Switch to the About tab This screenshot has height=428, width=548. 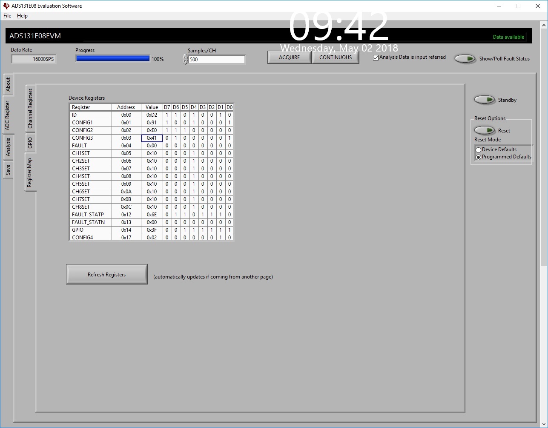[8, 85]
